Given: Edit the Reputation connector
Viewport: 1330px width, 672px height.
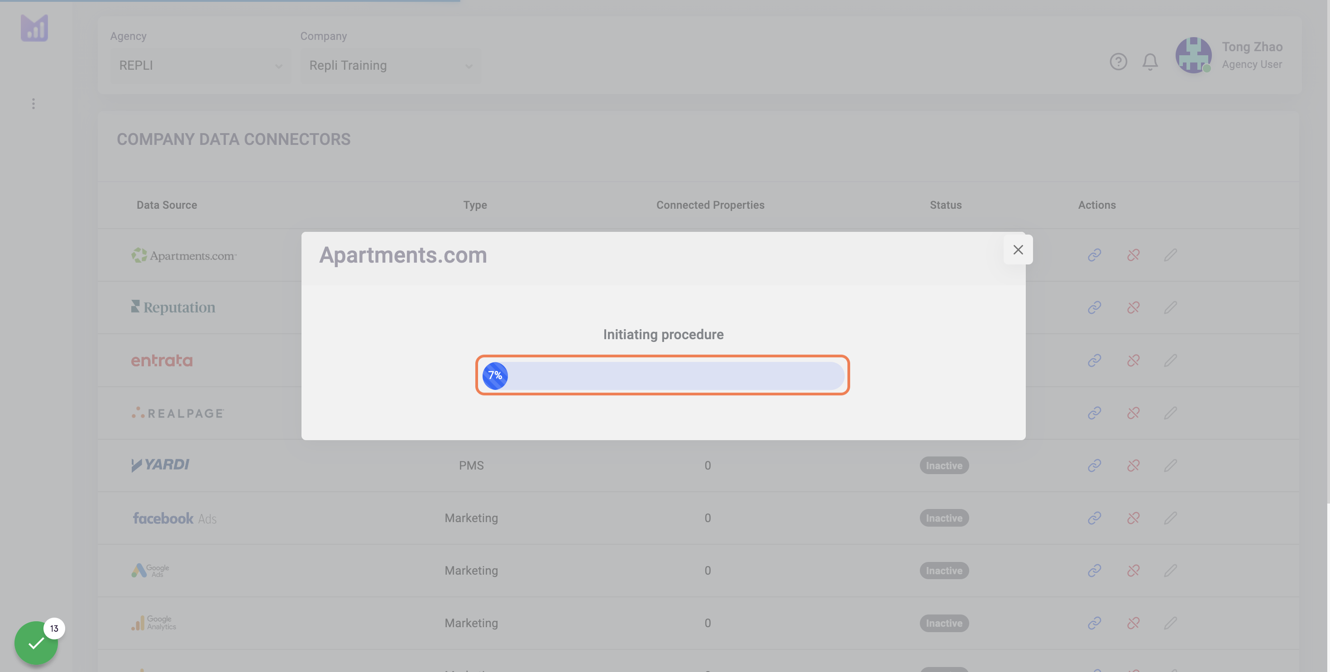Looking at the screenshot, I should click(x=1170, y=307).
